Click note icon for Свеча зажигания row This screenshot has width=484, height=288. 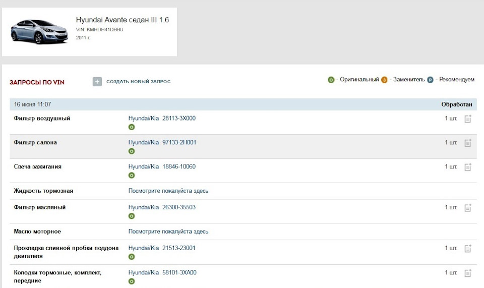pos(468,166)
